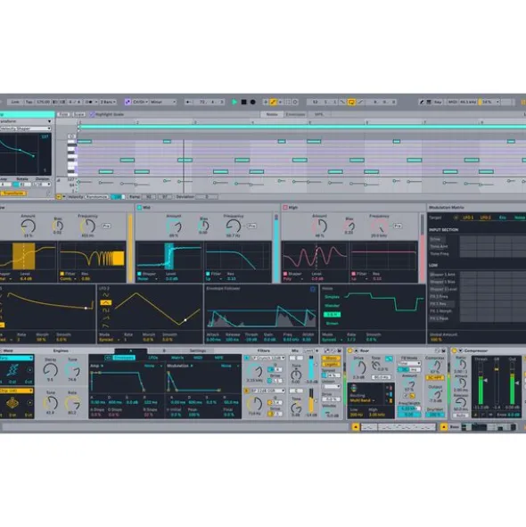
Task: Open the Roar Multi Band routing dropdown
Action: coord(362,400)
